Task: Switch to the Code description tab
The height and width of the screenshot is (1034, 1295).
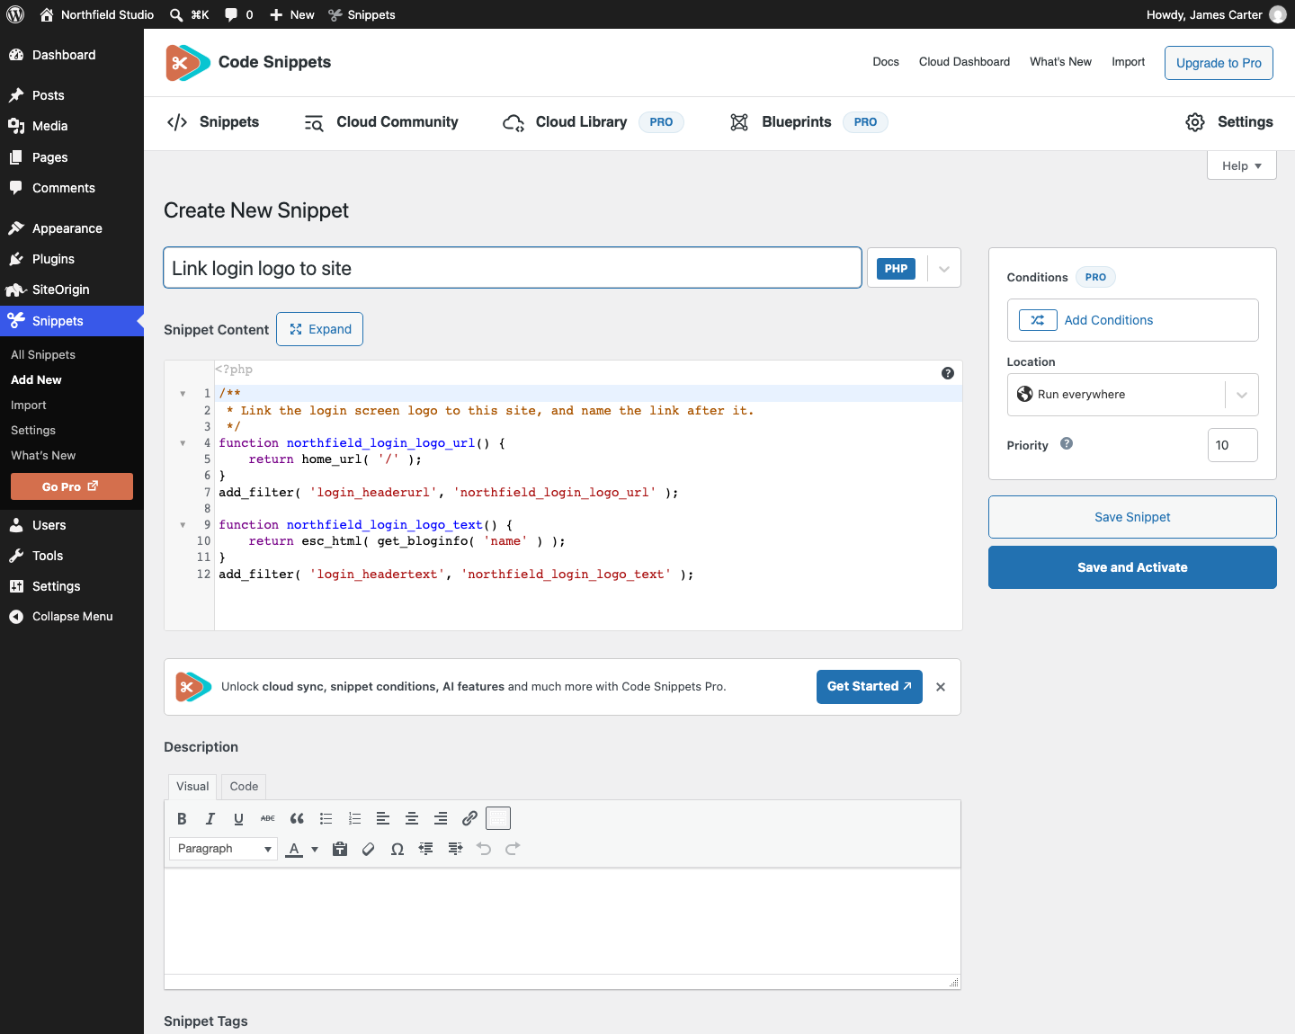Action: click(x=244, y=787)
